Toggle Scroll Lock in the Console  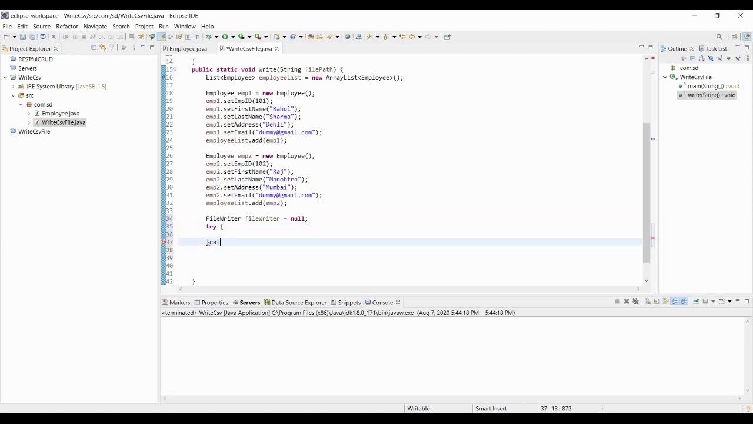coord(657,302)
